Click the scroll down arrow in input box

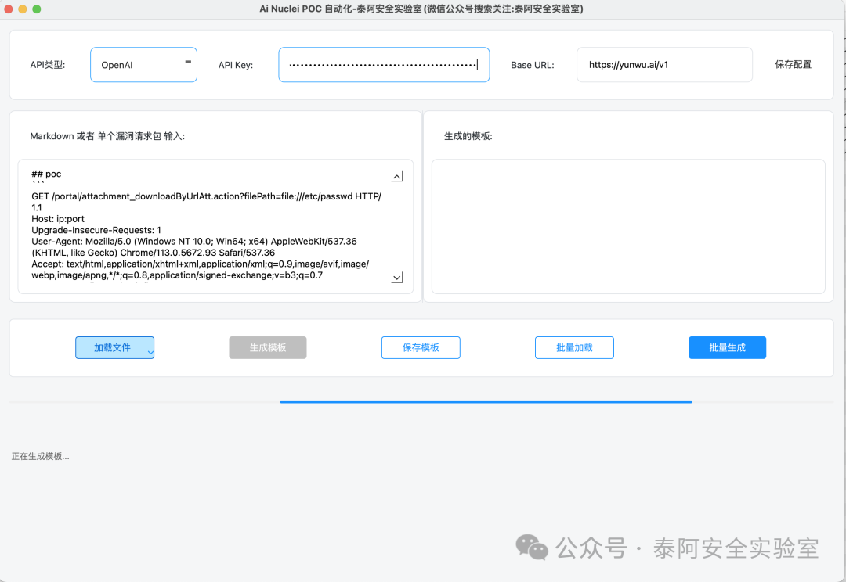click(397, 278)
